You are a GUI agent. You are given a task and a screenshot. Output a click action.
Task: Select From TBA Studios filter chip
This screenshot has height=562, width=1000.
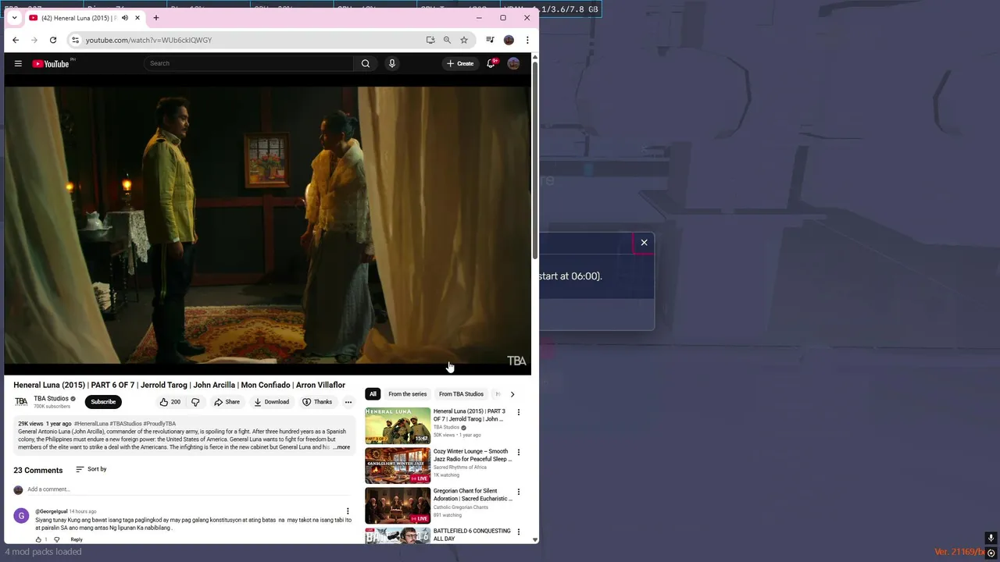pyautogui.click(x=461, y=394)
